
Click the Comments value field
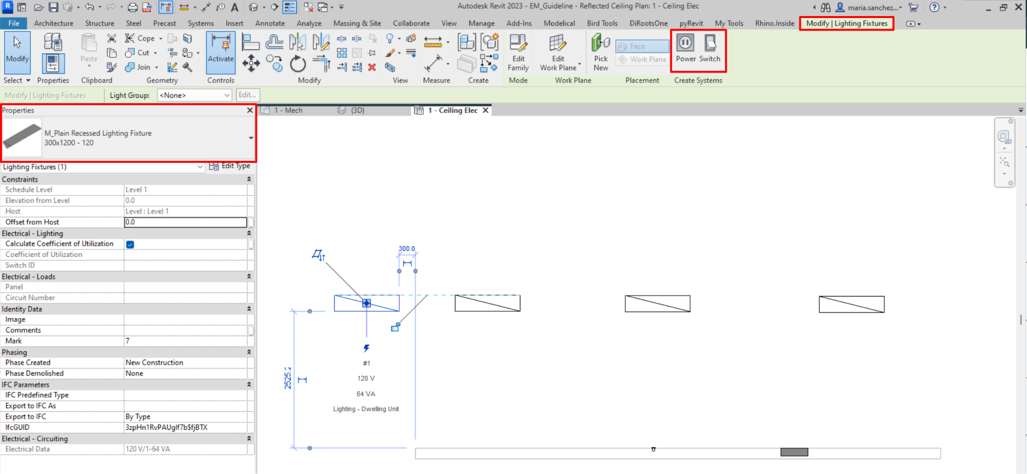pos(186,330)
